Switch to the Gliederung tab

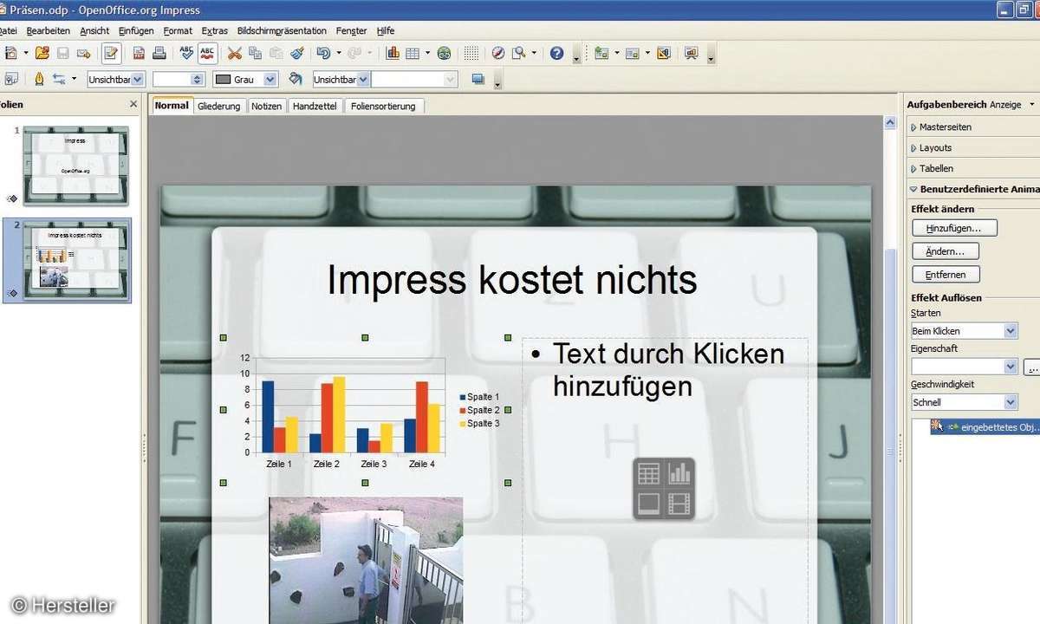click(218, 106)
